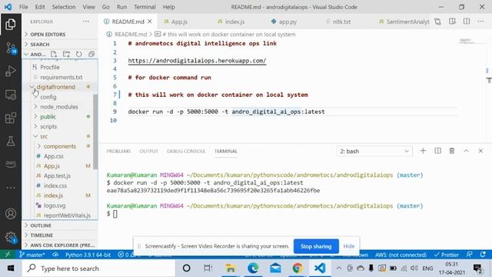Open the Explorer view in activity bar
The height and width of the screenshot is (277, 492).
[11, 24]
